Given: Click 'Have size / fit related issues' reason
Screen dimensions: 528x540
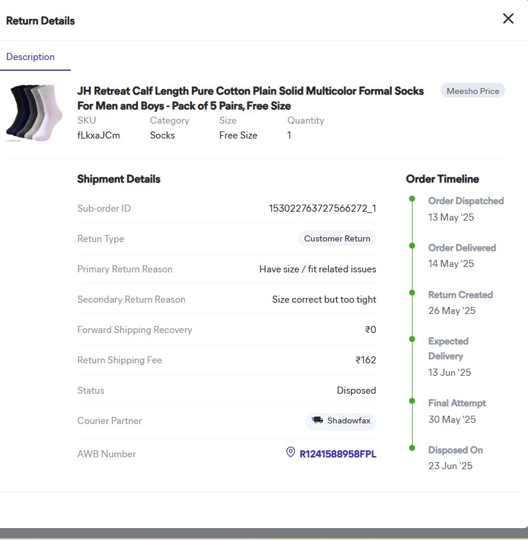Looking at the screenshot, I should 318,269.
